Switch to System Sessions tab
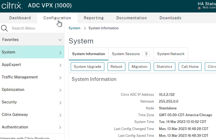Image resolution: width=216 pixels, height=139 pixels. coord(131,54)
